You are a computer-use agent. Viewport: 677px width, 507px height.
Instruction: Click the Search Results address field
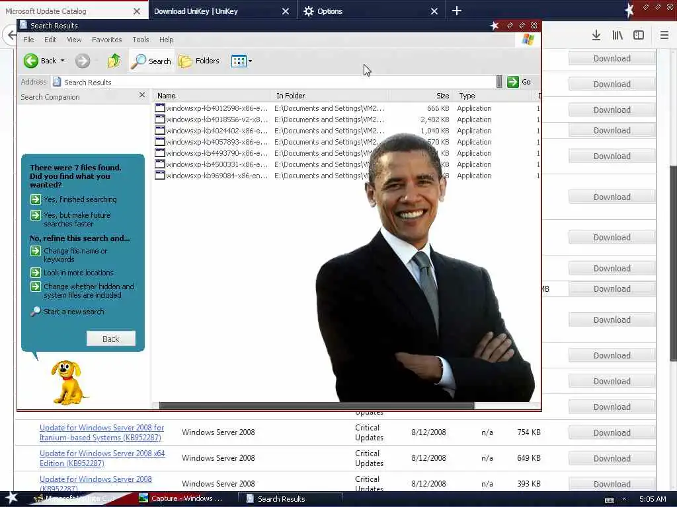[x=274, y=82]
